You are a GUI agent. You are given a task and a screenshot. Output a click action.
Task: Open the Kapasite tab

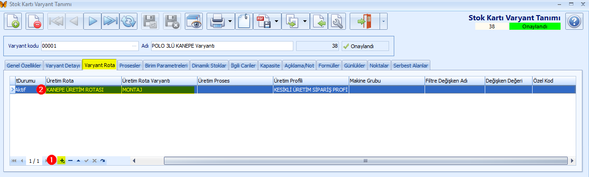pos(270,66)
